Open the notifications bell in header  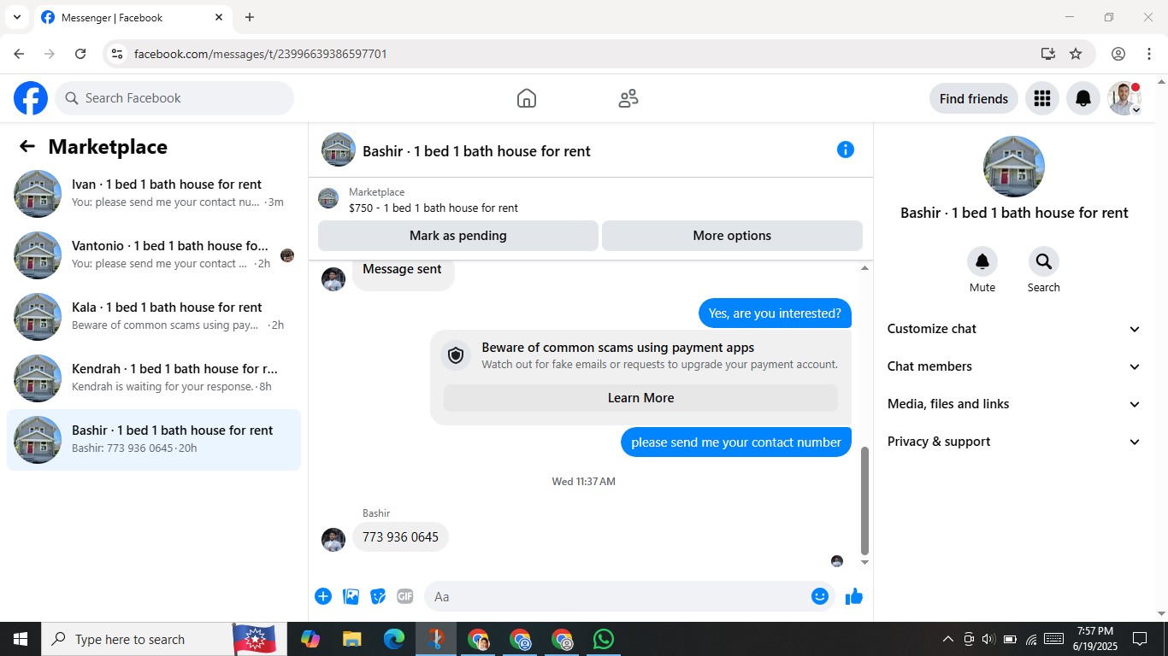click(1083, 98)
